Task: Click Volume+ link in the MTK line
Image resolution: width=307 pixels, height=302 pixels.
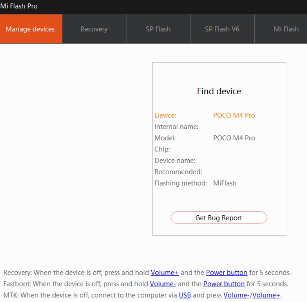Action: [266, 295]
